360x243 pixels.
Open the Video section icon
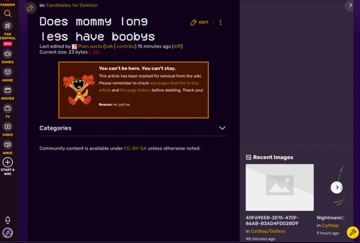point(8,126)
